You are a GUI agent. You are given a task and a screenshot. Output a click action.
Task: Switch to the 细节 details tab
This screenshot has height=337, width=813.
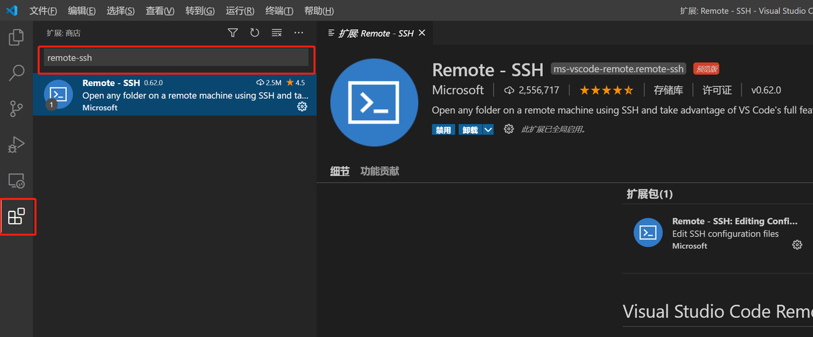pyautogui.click(x=340, y=172)
